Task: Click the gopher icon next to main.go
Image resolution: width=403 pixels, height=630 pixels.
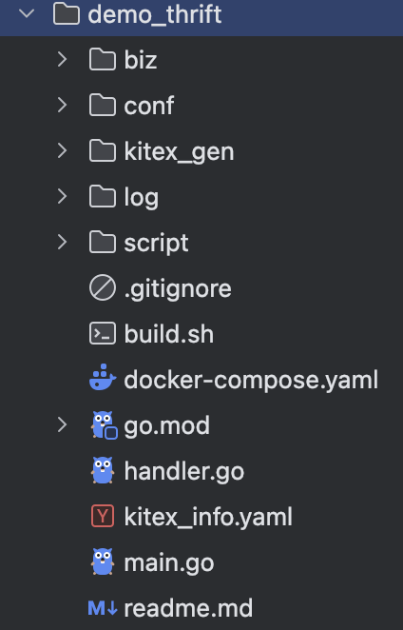Action: point(103,561)
